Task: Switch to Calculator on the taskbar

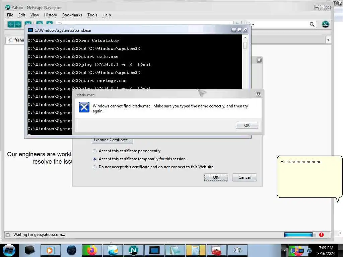Action: point(196,250)
